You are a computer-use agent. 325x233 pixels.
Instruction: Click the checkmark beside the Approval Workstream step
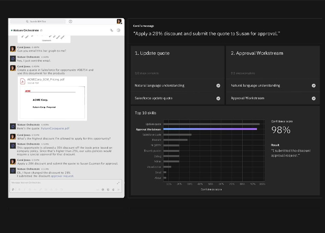313,98
